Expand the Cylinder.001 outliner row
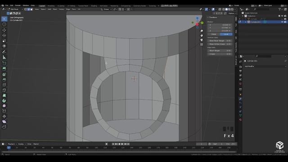Screen dimensions: 288x162 [246, 22]
